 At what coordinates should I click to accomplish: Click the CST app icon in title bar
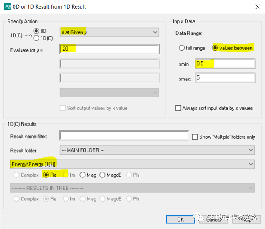click(7, 7)
